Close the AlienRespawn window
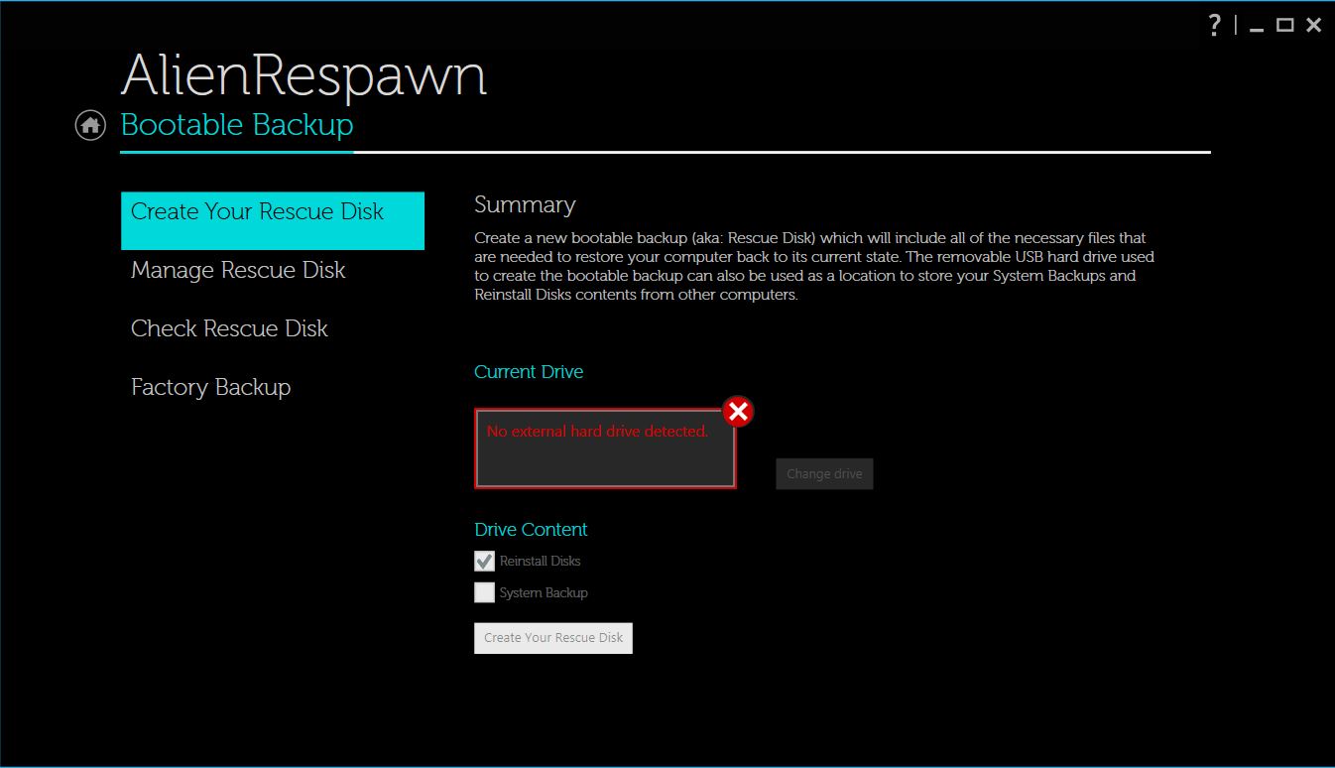1335x768 pixels. [1313, 25]
